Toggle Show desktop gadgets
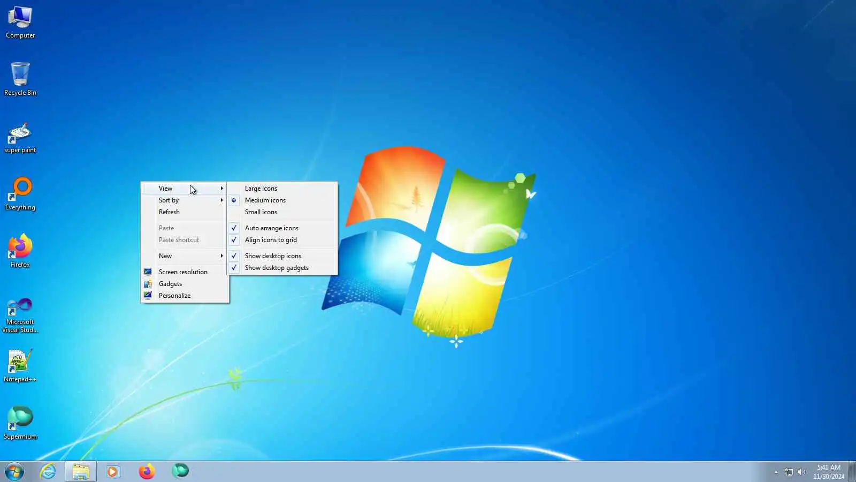 (x=282, y=268)
